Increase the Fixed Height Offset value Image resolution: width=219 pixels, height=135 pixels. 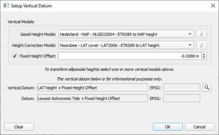tap(204, 55)
